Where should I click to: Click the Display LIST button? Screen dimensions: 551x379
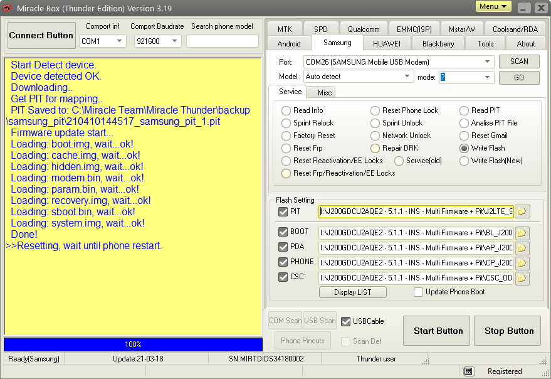click(352, 292)
